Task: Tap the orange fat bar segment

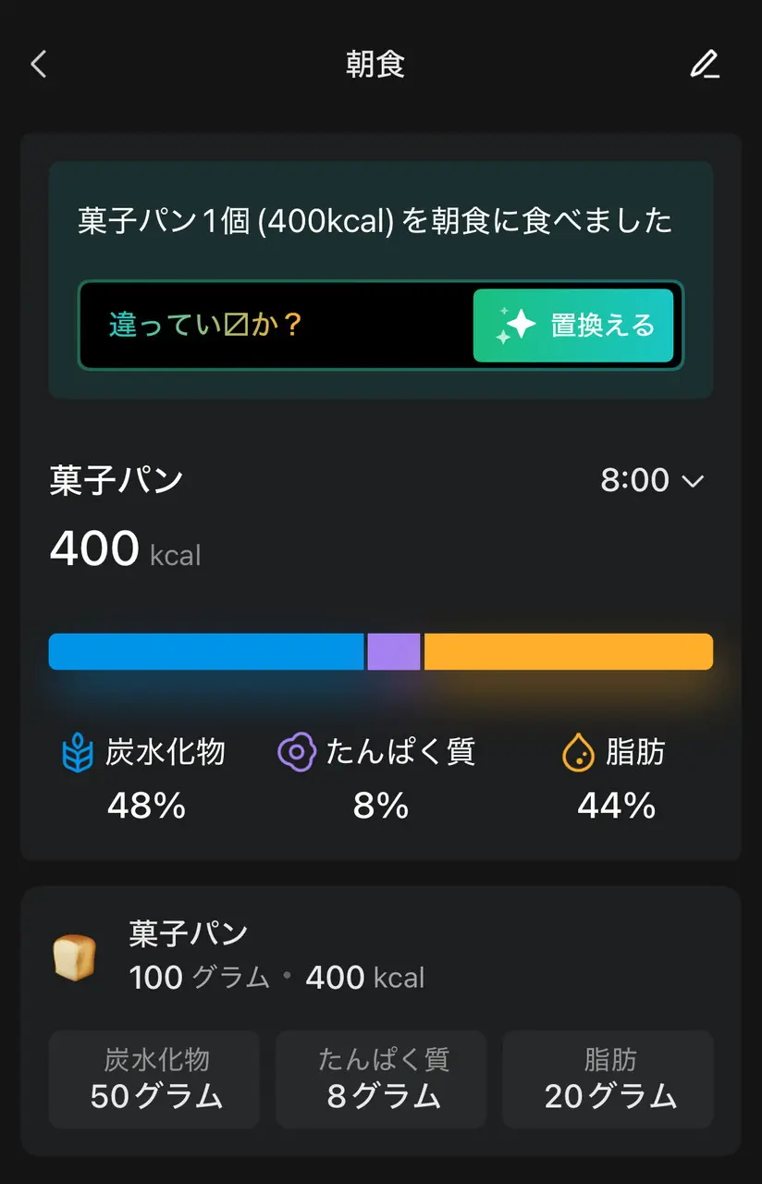Action: point(568,651)
